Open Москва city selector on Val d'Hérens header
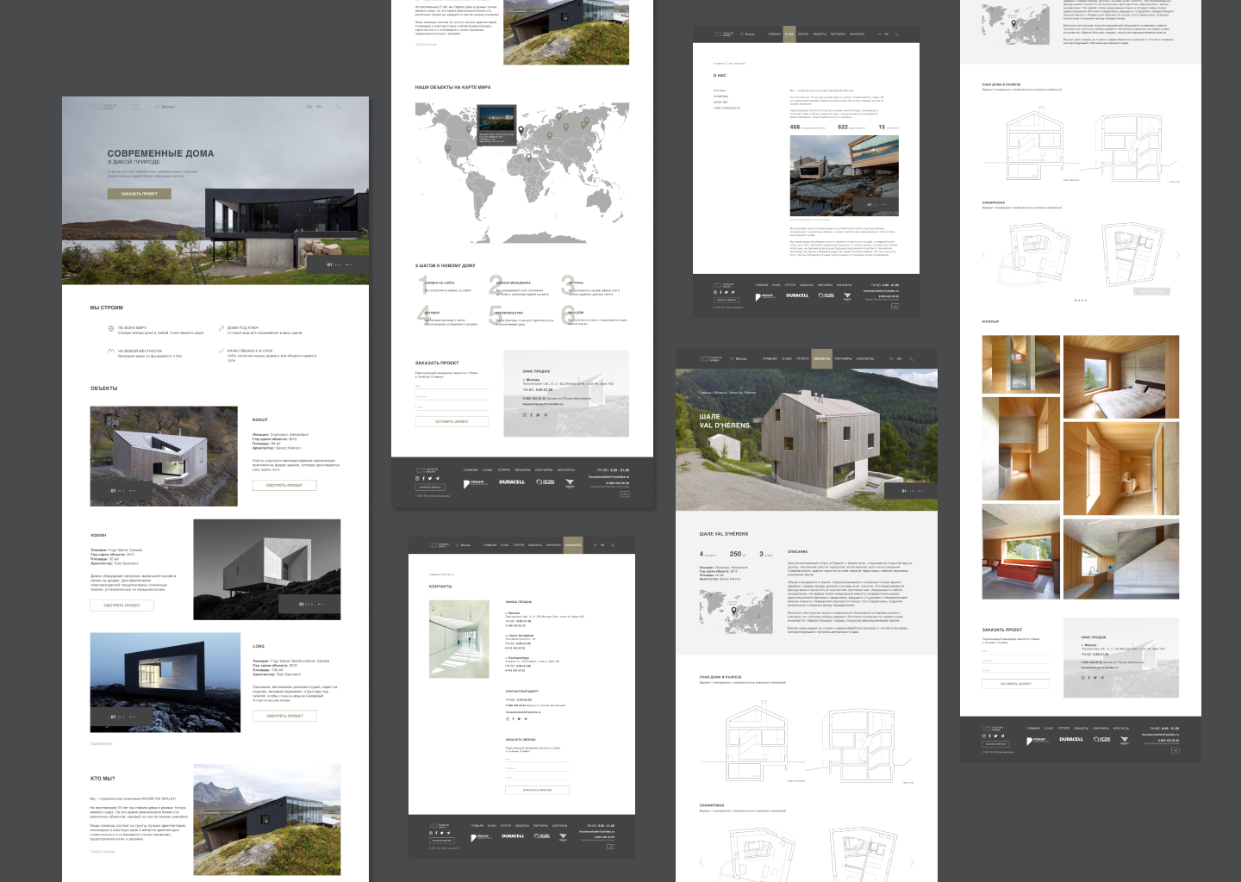This screenshot has height=882, width=1241. coord(739,358)
